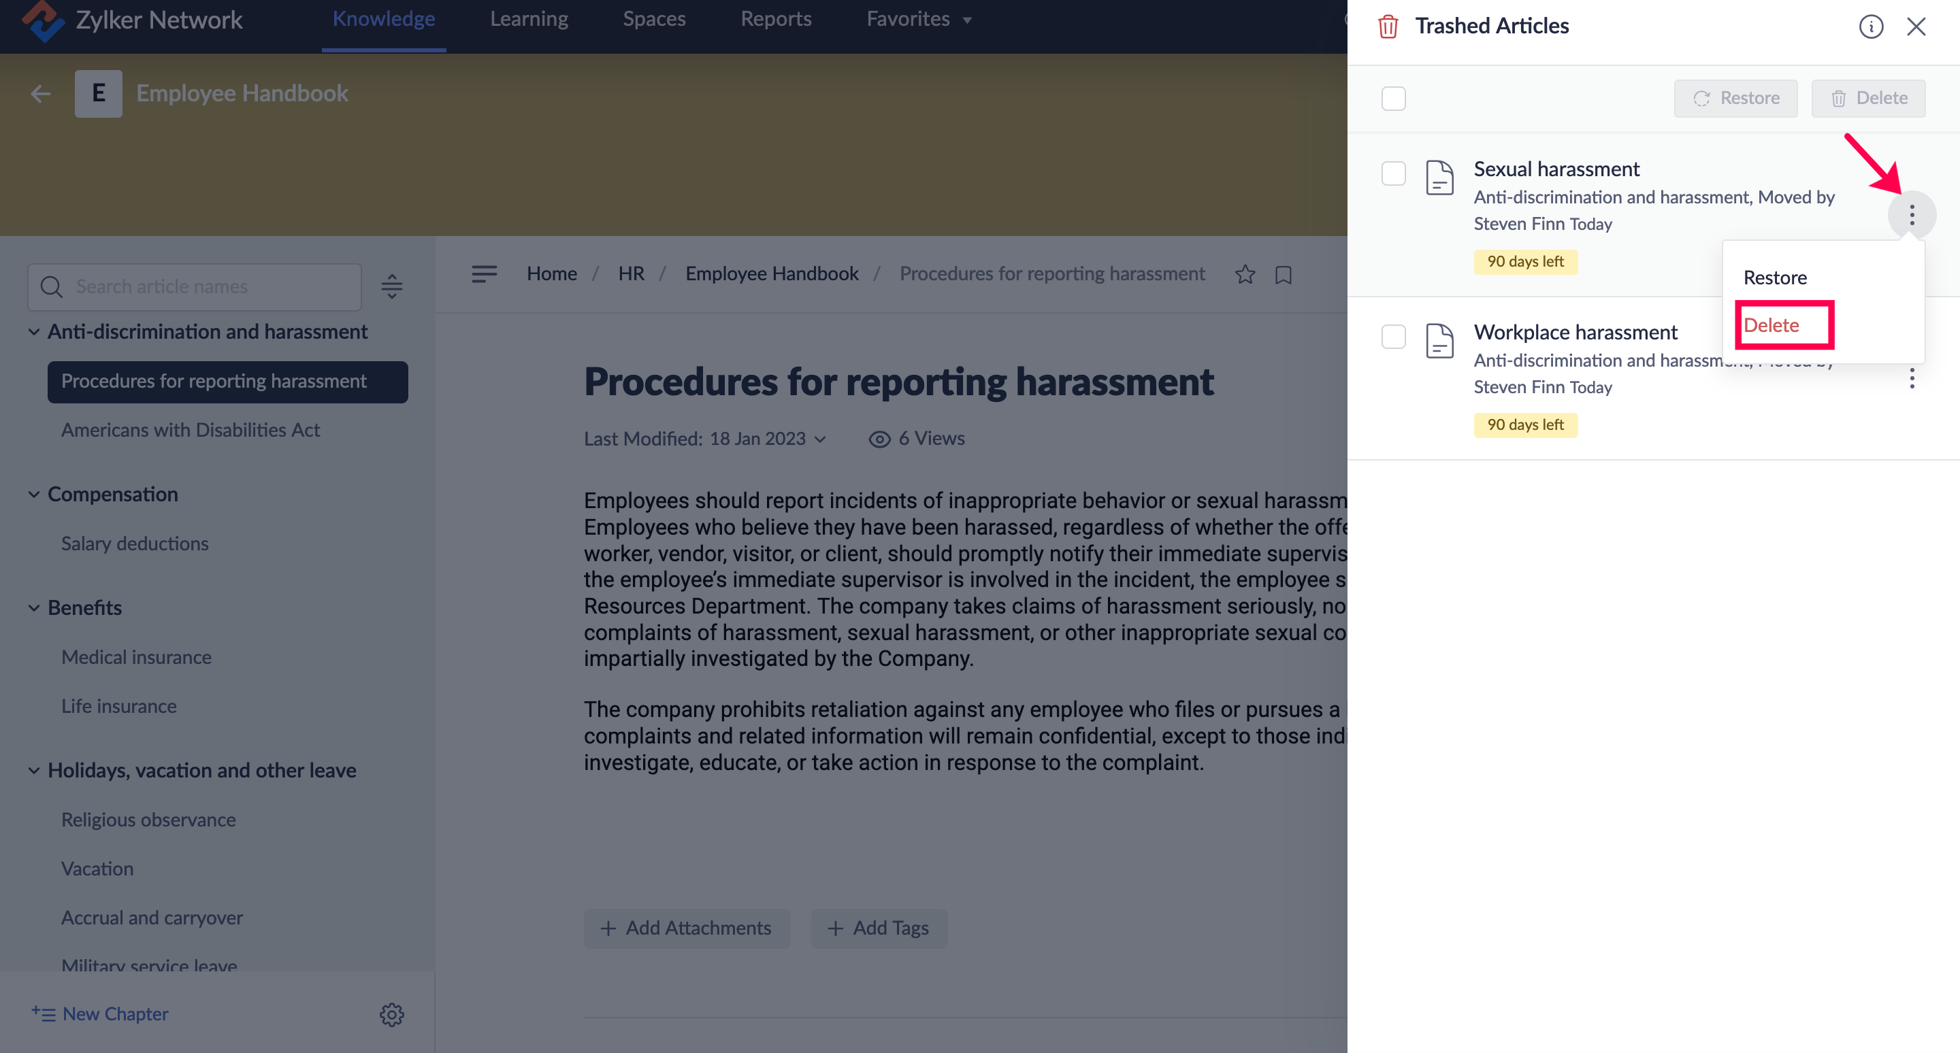Click three-dot menu for Sexual harassment

point(1911,215)
